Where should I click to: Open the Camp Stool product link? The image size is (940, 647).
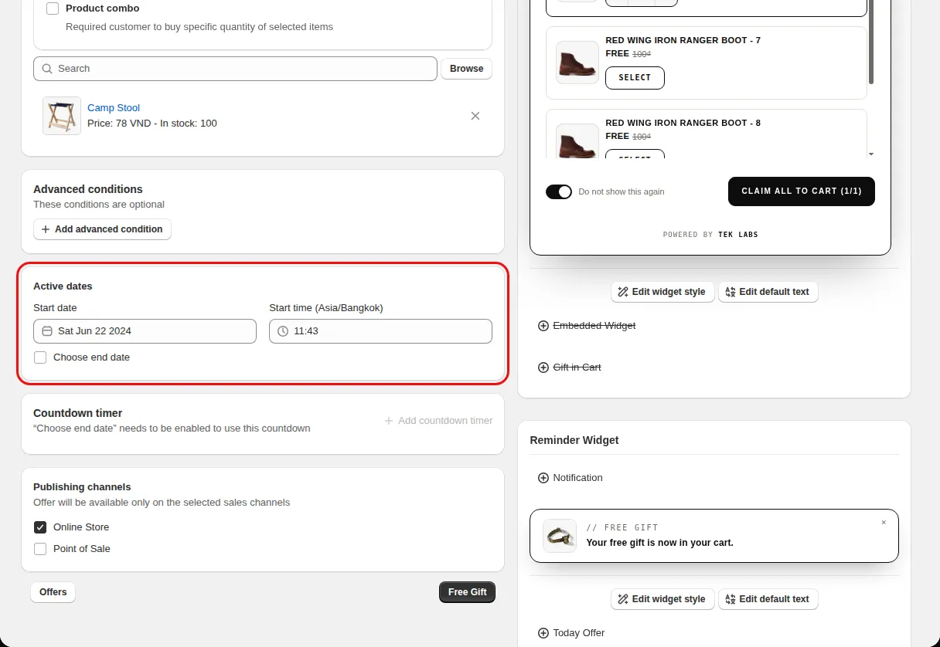pyautogui.click(x=114, y=108)
